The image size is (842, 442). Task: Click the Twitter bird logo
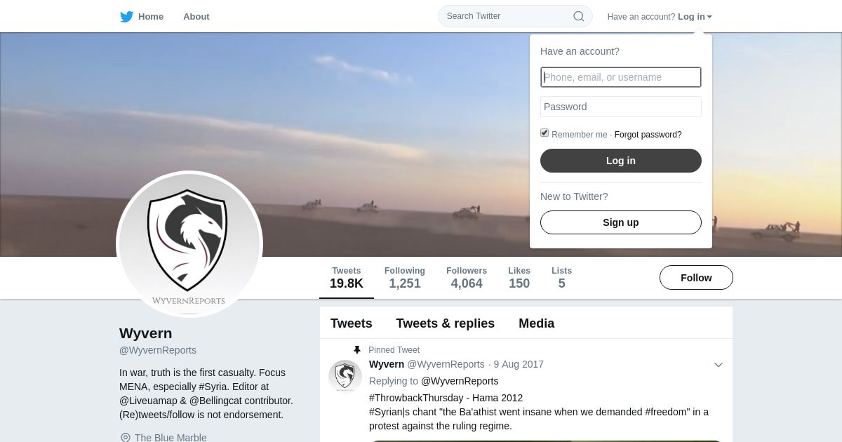pos(126,17)
